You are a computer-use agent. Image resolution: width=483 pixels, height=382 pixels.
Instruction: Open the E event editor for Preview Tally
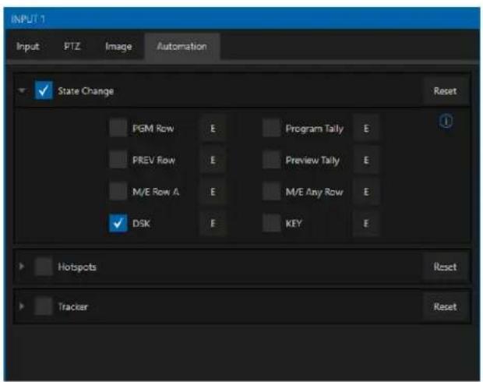coord(366,160)
